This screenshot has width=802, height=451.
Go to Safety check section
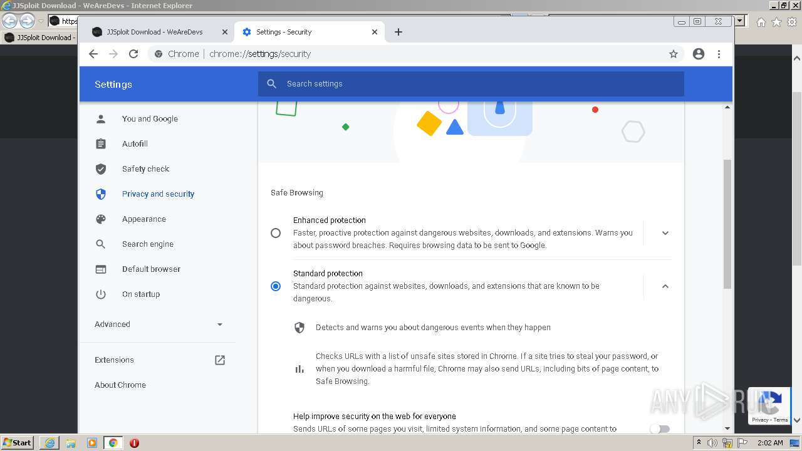tap(145, 168)
